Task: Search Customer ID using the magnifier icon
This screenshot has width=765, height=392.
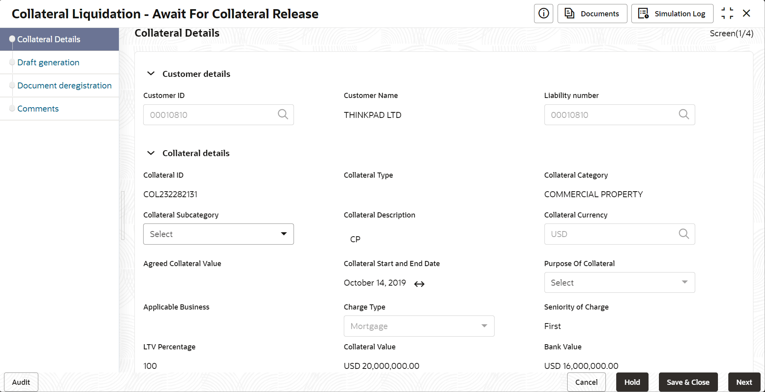Action: (283, 114)
